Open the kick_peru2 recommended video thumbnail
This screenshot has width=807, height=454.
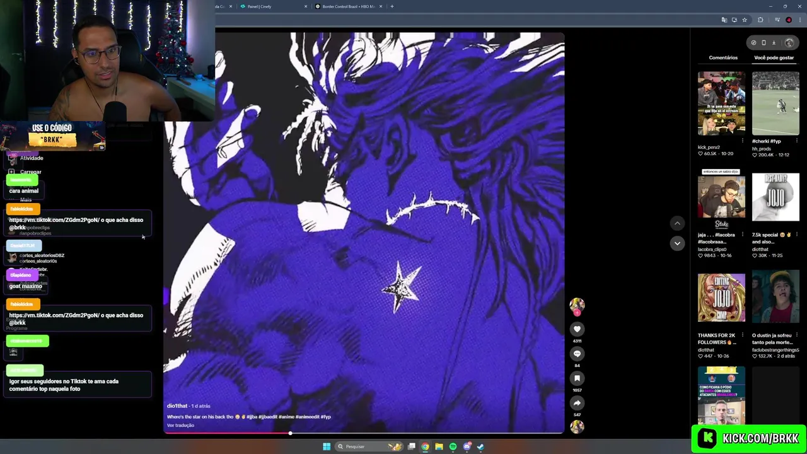(721, 103)
